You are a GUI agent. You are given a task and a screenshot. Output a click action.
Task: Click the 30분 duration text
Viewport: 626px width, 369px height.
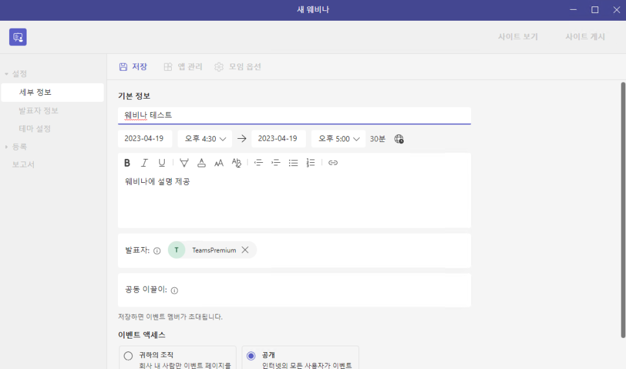(x=377, y=139)
